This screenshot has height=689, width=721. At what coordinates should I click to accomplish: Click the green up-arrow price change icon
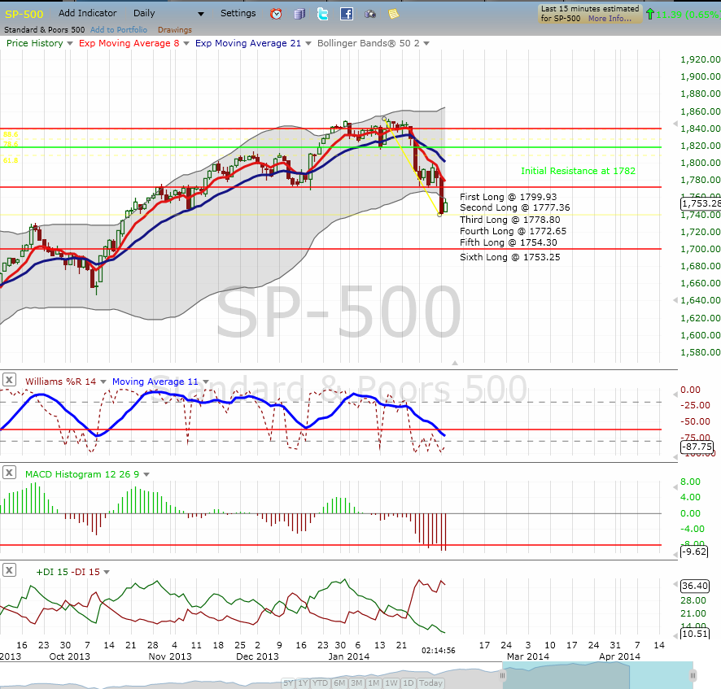(x=649, y=15)
